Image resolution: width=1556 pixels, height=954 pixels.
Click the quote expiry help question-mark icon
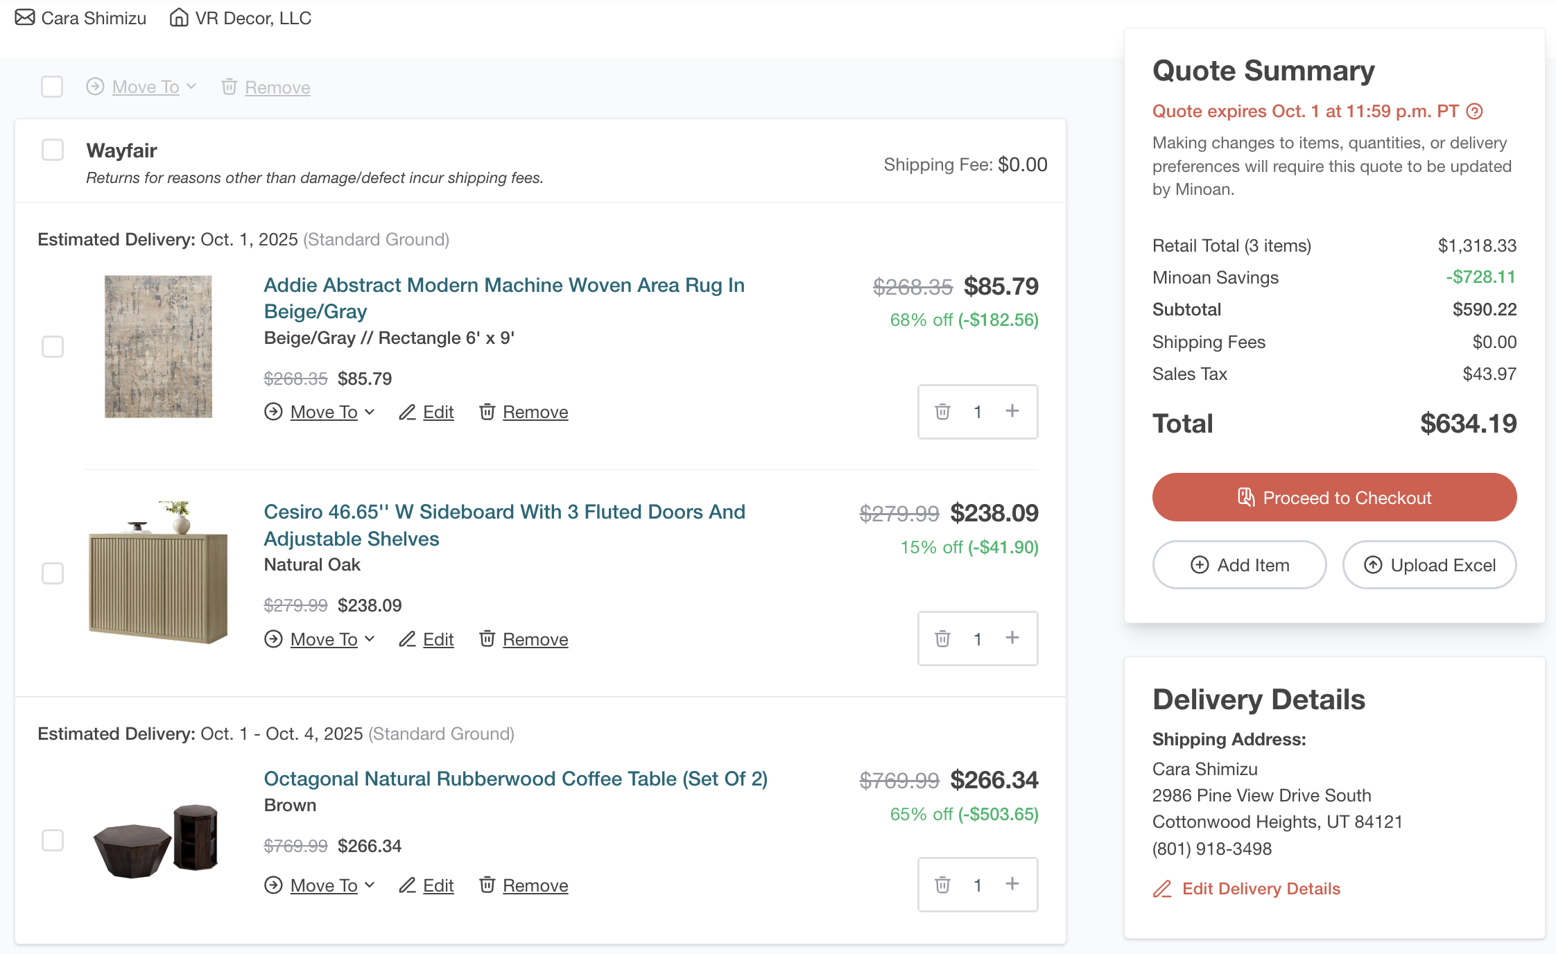(1475, 112)
